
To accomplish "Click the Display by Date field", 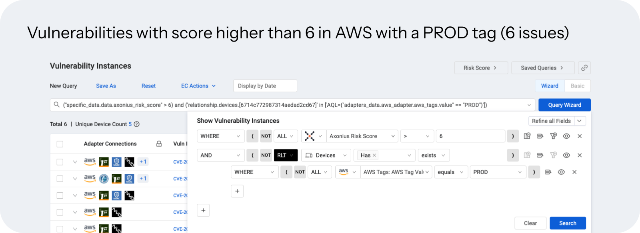I will point(265,86).
